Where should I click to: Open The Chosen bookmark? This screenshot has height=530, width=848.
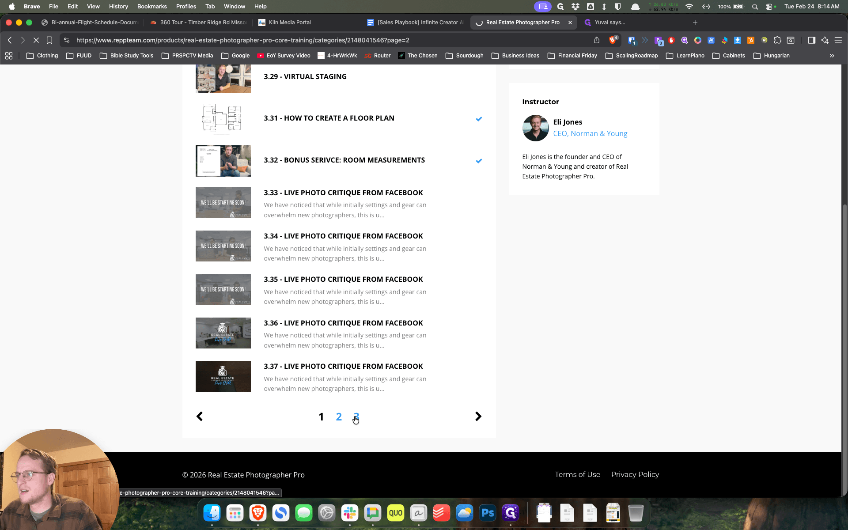pyautogui.click(x=418, y=56)
